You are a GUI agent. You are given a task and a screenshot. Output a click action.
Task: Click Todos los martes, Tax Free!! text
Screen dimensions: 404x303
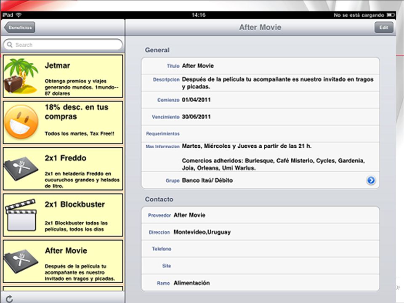[80, 133]
